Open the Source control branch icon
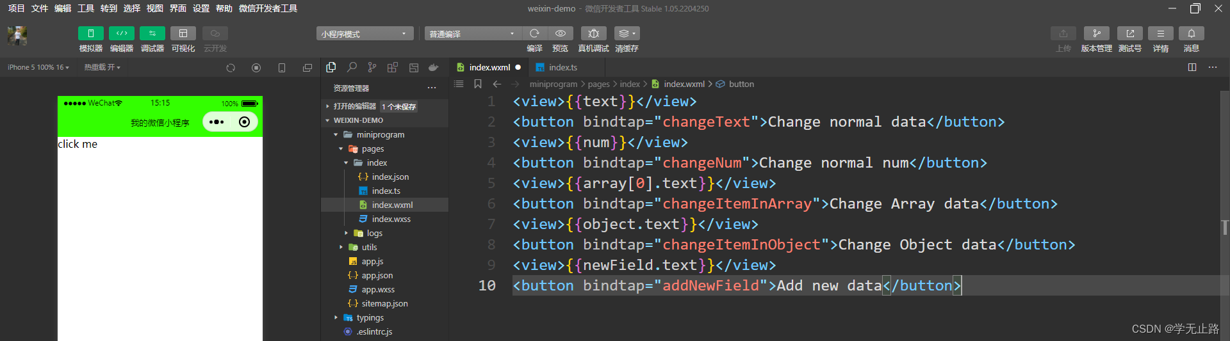1230x341 pixels. tap(372, 67)
